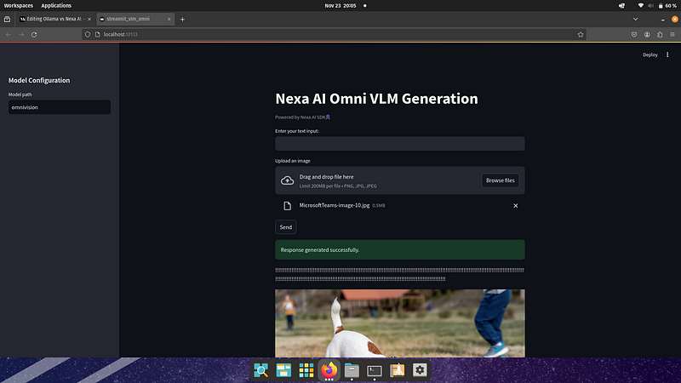Click the file icon next to MicrosoftTeams-image-10.jpg
The width and height of the screenshot is (681, 383).
(287, 206)
